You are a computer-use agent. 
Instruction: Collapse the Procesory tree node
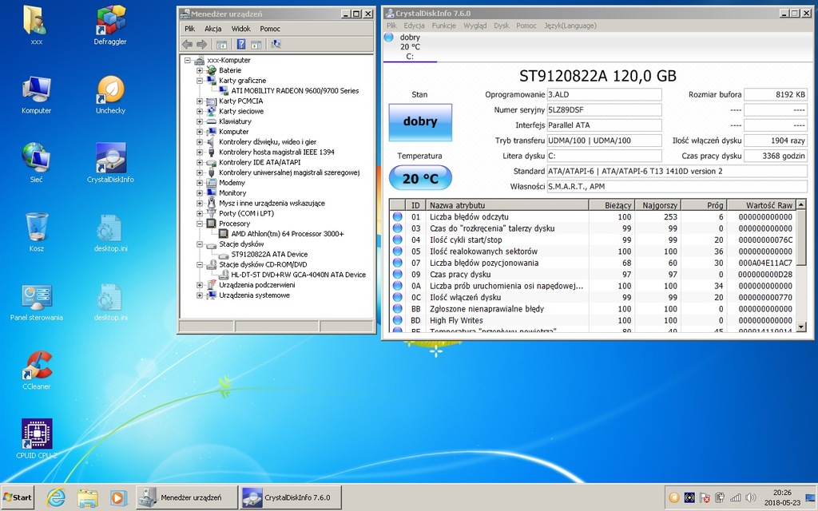tap(199, 224)
